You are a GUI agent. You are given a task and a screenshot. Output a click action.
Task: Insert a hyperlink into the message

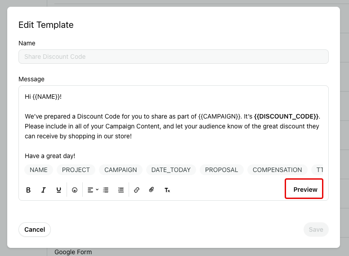(137, 190)
